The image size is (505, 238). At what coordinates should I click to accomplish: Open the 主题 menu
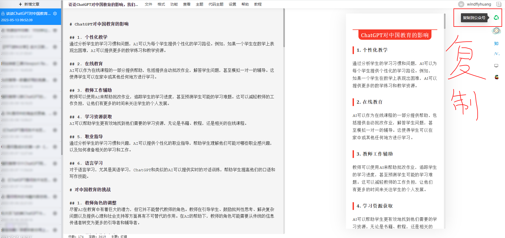tap(199, 4)
